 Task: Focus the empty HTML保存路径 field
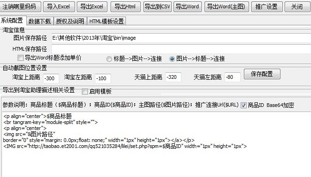pos(181,49)
